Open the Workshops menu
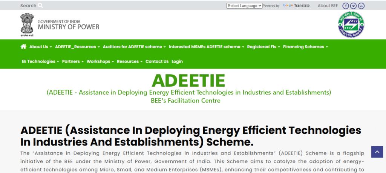Viewport: 386px width, 173px height. pyautogui.click(x=100, y=61)
